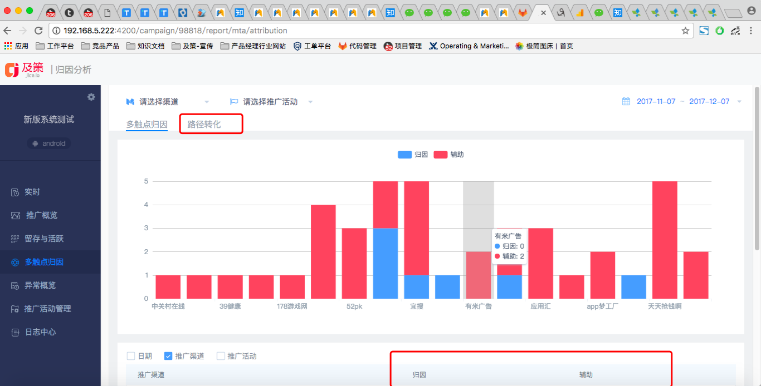The height and width of the screenshot is (386, 761).
Task: Click the 推广概览 sidebar icon
Action: click(x=15, y=216)
